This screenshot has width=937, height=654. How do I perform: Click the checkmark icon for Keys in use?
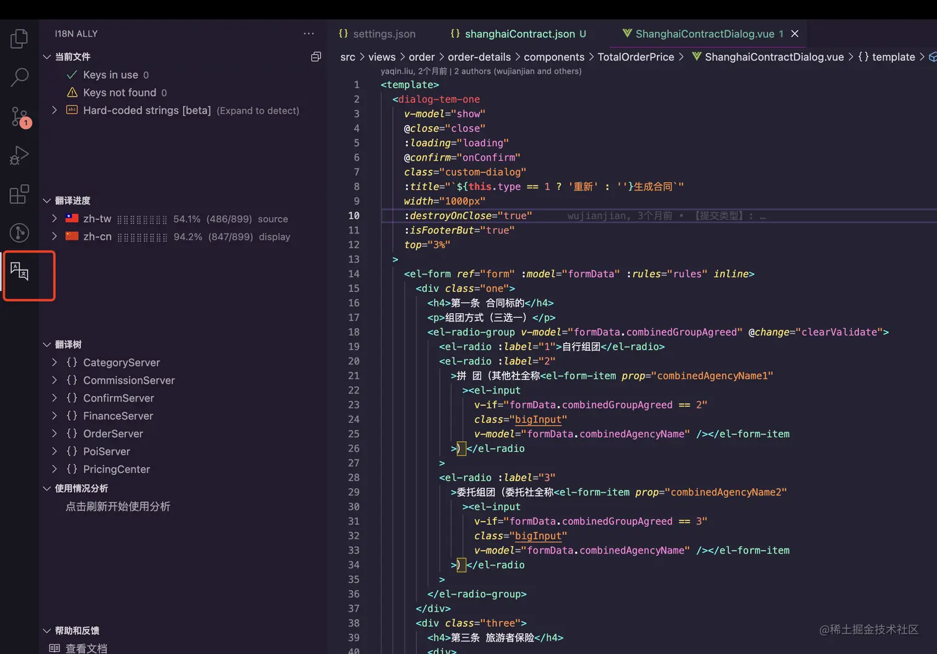(x=72, y=74)
